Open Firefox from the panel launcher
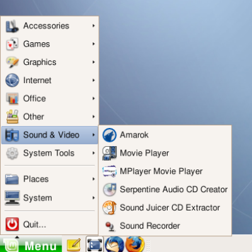The height and width of the screenshot is (252, 252). tap(135, 244)
